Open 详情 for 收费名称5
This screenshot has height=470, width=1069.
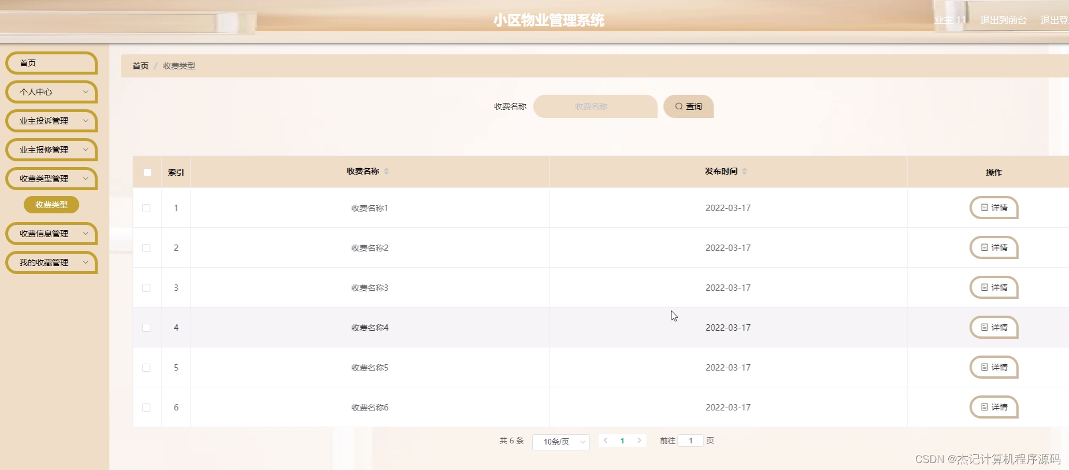click(x=994, y=367)
